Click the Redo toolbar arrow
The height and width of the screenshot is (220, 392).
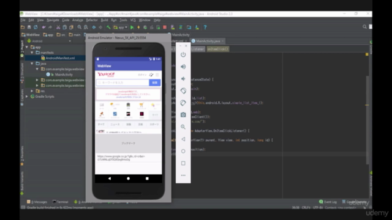50,27
